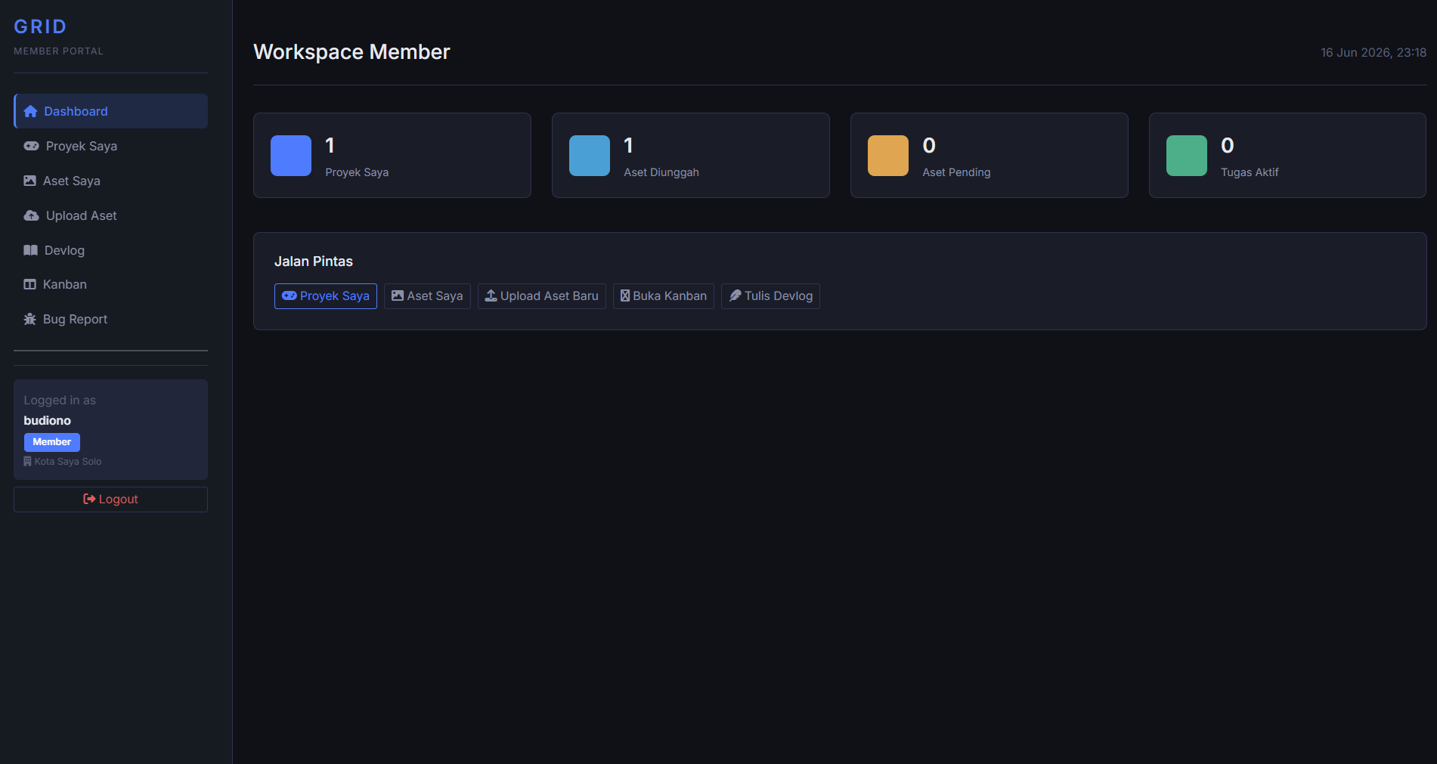Open Upload Aset page from sidebar
Viewport: 1437px width, 764px height.
pos(110,215)
